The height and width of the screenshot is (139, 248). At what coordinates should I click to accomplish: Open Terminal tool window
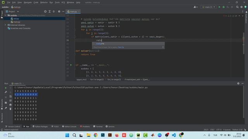coord(98,126)
